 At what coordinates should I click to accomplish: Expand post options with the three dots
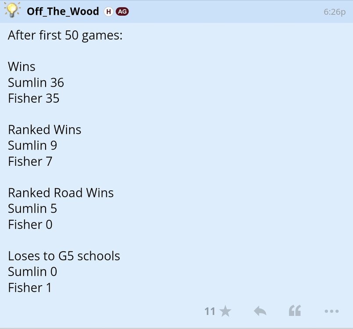(331, 311)
